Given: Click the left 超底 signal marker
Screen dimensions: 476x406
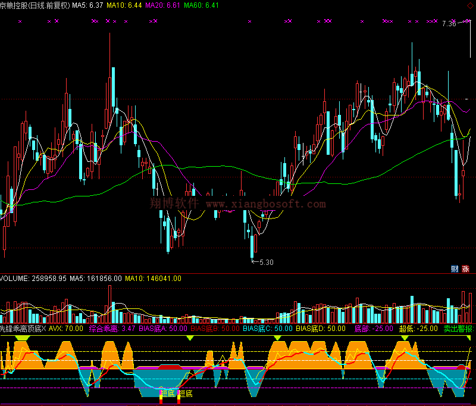Looking at the screenshot, I should 167,394.
